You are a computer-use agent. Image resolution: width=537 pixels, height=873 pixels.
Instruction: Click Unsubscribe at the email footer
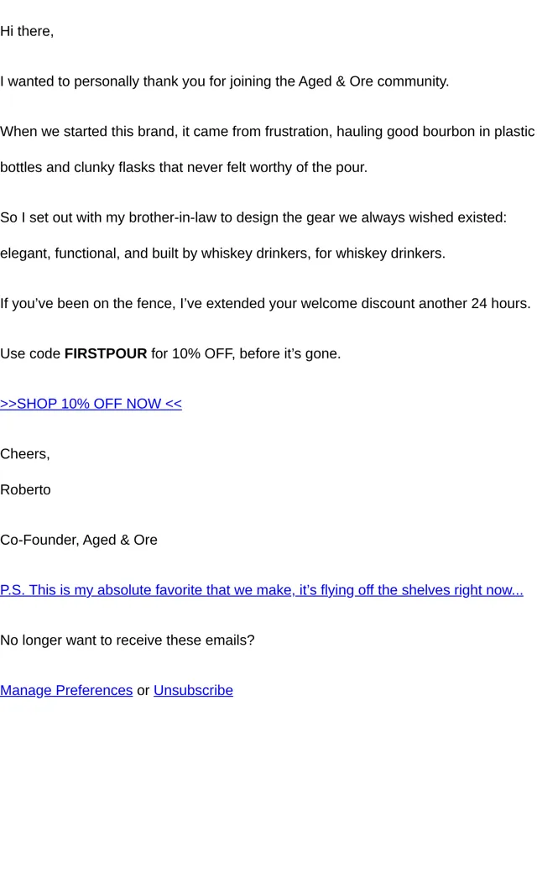193,690
